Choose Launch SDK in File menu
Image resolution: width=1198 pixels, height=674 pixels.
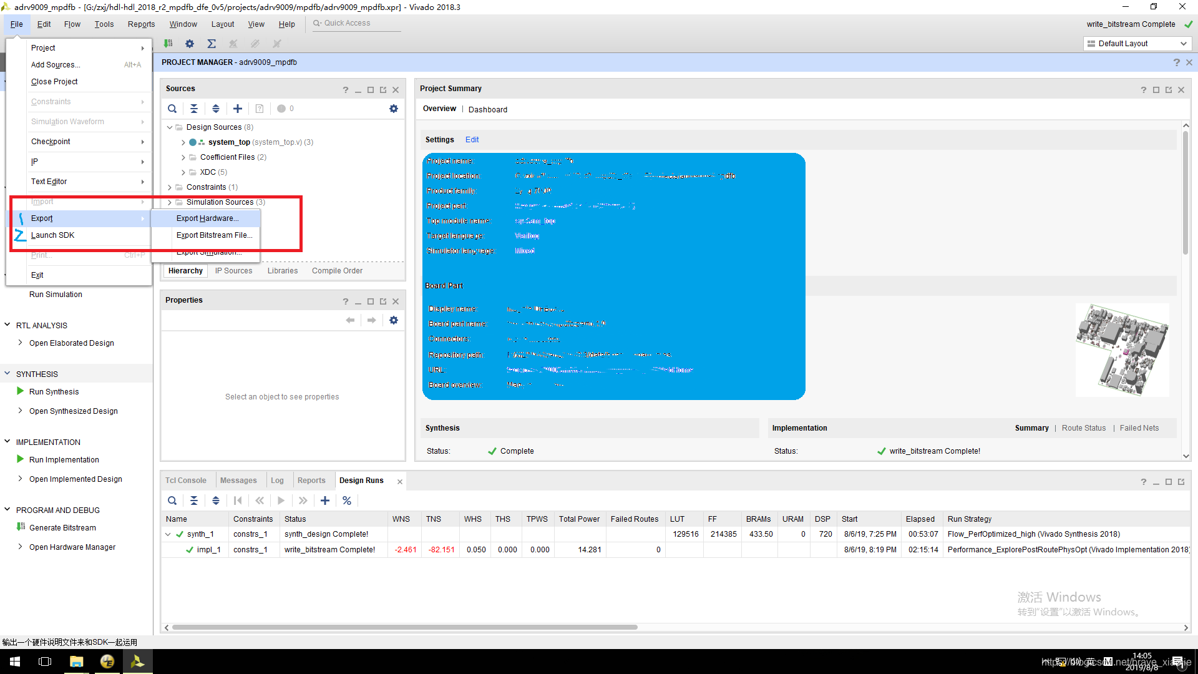(52, 235)
